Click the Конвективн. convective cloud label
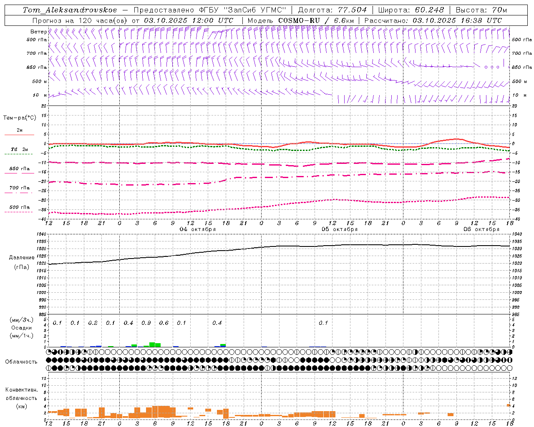This screenshot has width=534, height=427. 21,390
